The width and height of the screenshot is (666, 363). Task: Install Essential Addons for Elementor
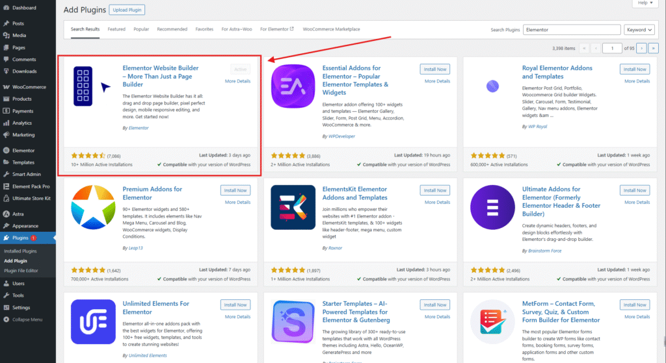click(x=435, y=69)
